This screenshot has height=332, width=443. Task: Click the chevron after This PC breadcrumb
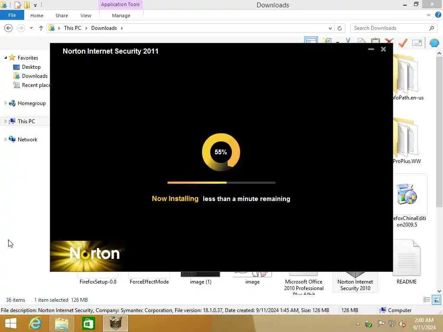86,28
